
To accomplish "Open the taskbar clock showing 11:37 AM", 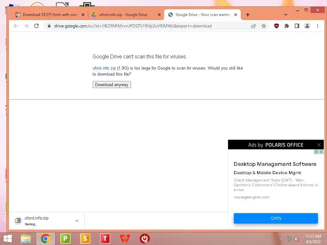I will pos(313,239).
